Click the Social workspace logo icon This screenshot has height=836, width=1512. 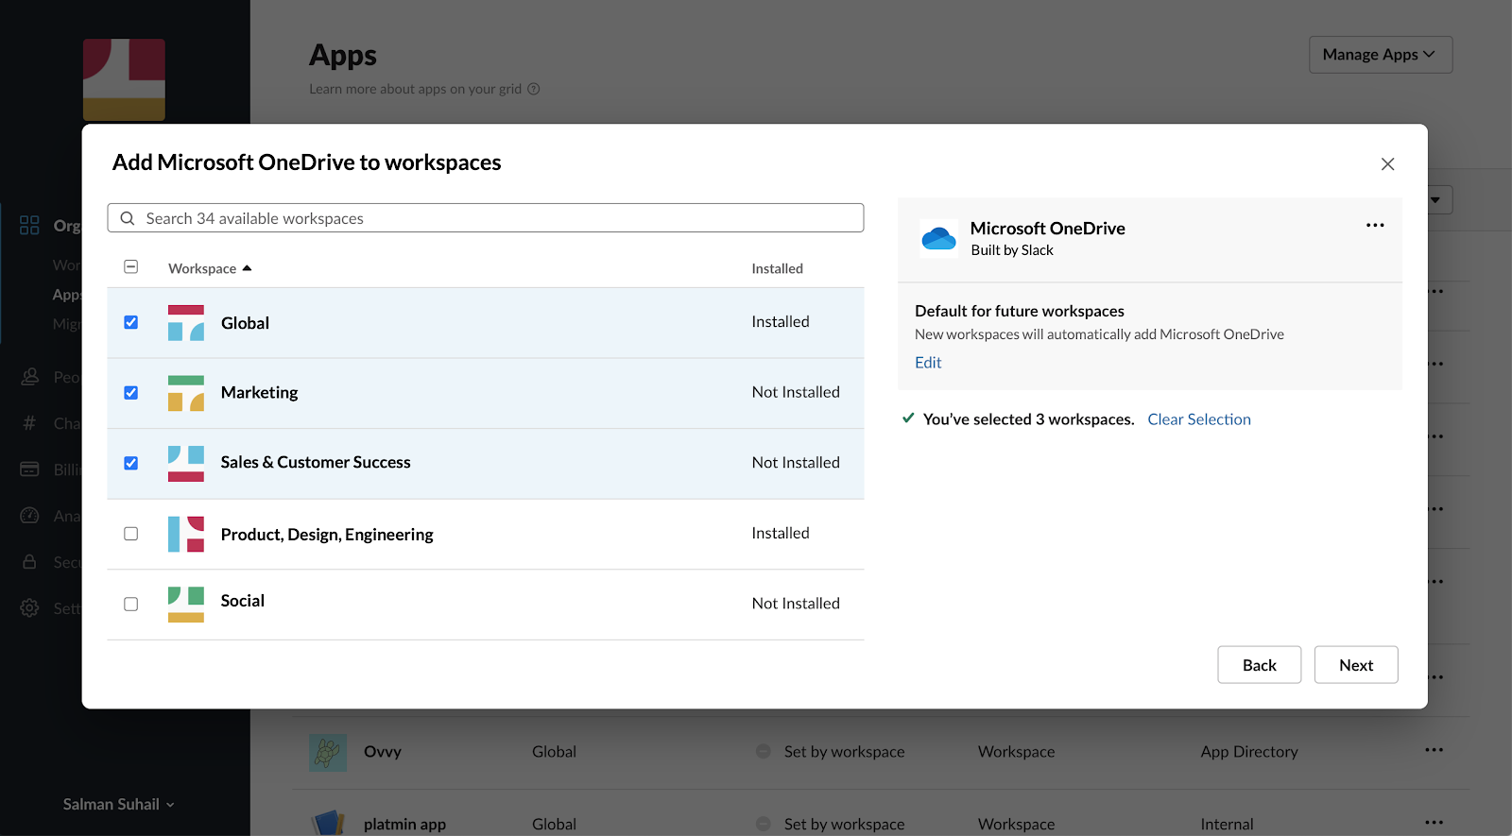[x=186, y=605]
